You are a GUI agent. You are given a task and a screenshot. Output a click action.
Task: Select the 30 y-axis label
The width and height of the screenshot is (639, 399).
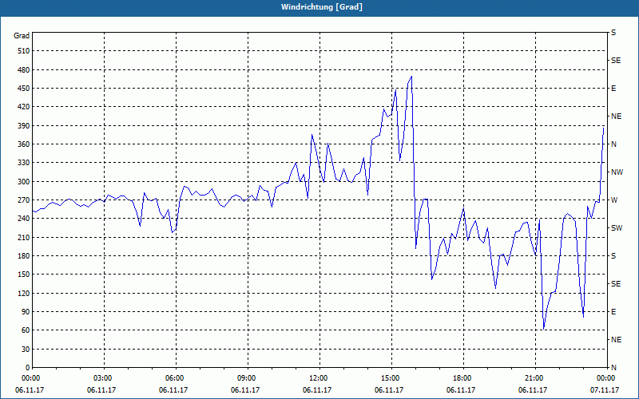pos(26,350)
